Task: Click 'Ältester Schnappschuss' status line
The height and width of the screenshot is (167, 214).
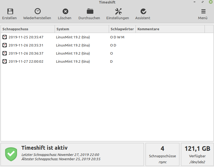Action: pyautogui.click(x=61, y=159)
